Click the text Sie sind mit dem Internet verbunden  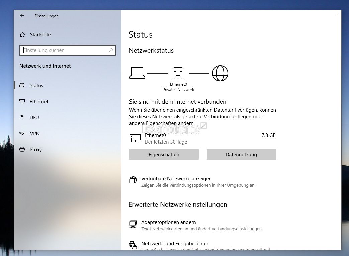click(x=178, y=102)
